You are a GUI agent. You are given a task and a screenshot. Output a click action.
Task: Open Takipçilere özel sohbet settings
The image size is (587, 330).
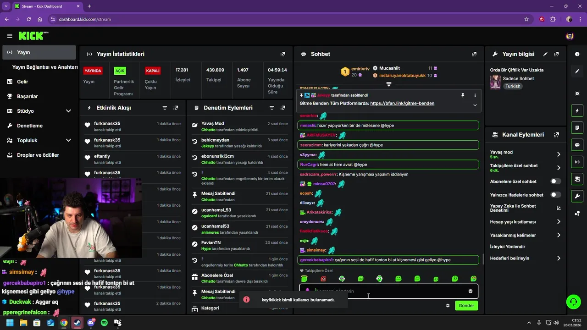(x=525, y=168)
